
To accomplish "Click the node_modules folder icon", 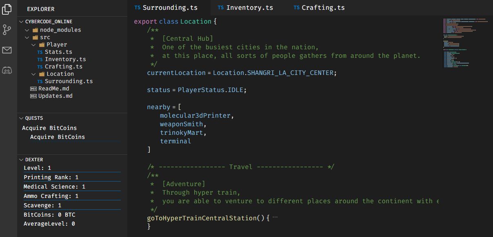I will [35, 30].
